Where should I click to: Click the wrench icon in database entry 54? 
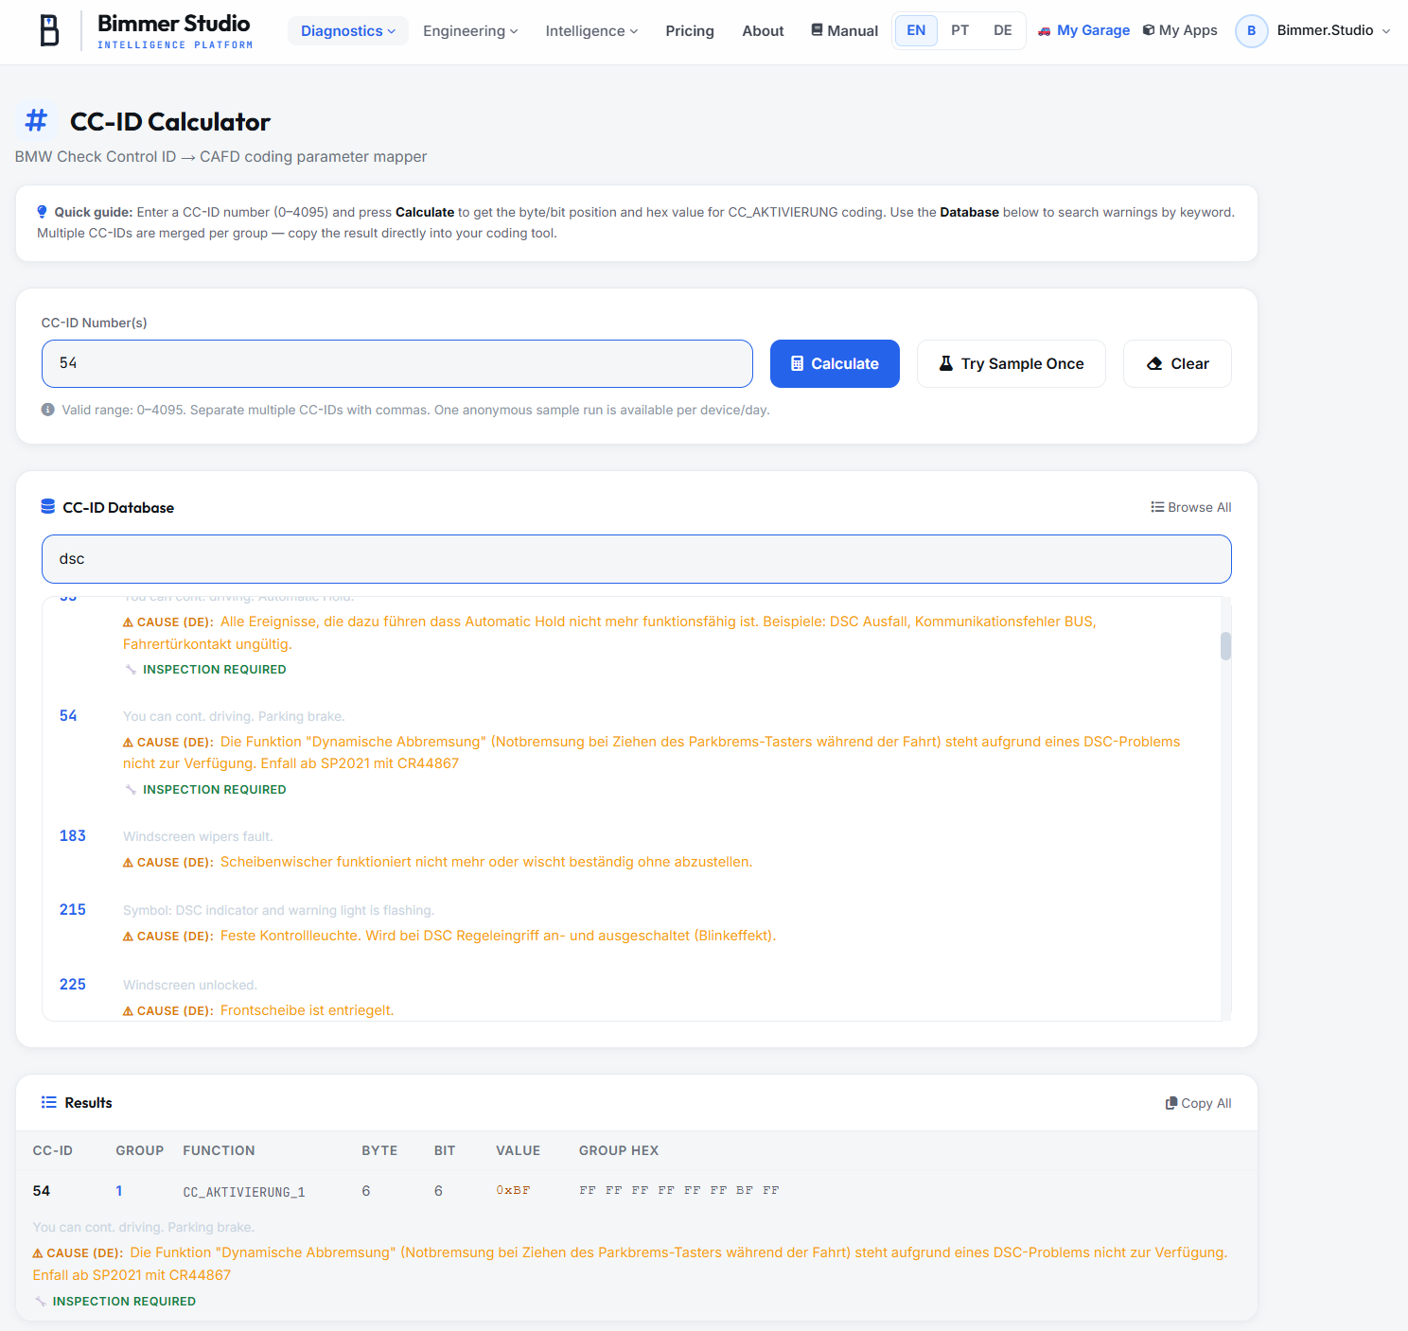coord(131,790)
